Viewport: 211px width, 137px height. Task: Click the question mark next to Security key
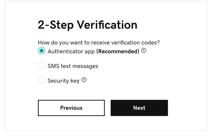pos(84,80)
